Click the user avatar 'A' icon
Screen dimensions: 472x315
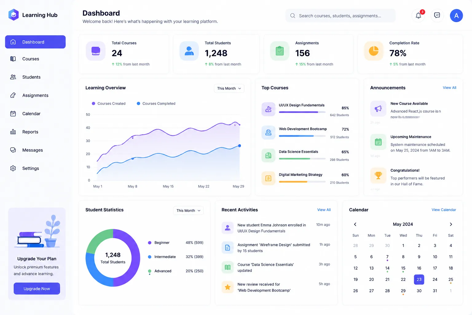(456, 16)
